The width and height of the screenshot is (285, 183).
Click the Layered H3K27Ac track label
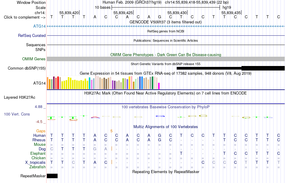[19, 97]
